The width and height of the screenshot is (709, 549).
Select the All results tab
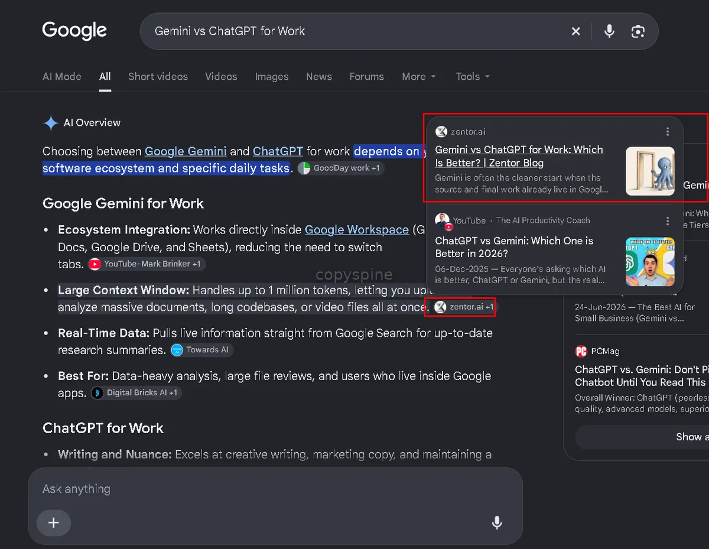(x=105, y=76)
